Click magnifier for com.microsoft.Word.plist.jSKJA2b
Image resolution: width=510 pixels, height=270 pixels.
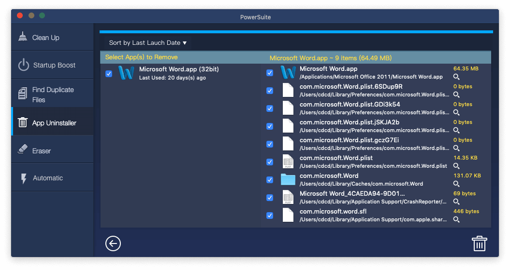456,131
